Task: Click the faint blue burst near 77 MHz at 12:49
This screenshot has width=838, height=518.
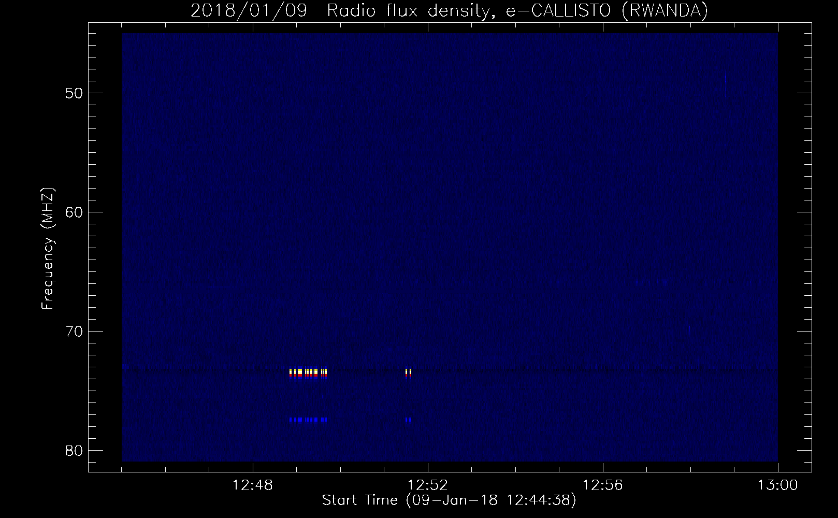Action: (308, 420)
